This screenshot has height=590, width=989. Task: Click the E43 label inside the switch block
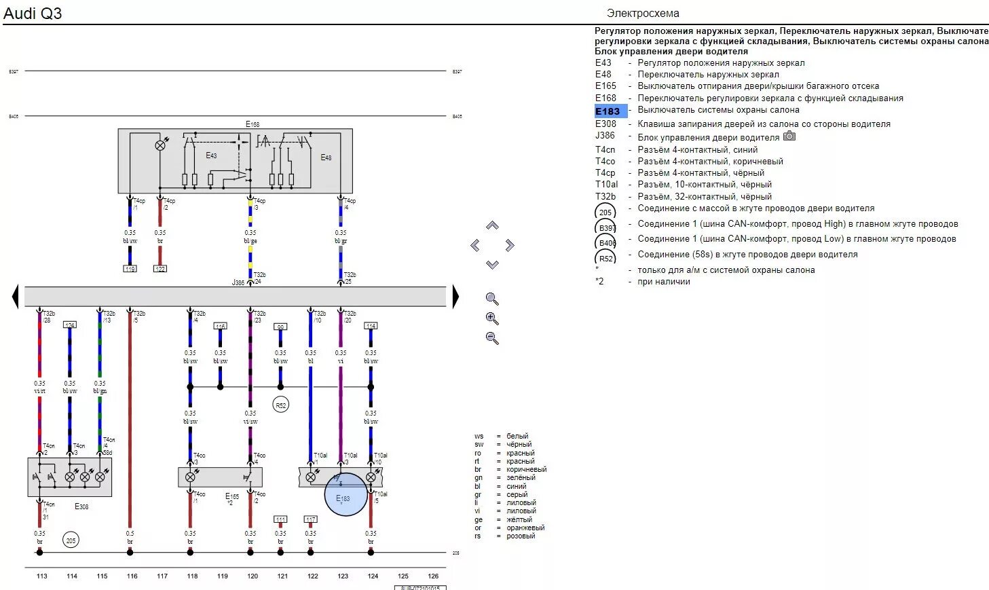coord(211,155)
